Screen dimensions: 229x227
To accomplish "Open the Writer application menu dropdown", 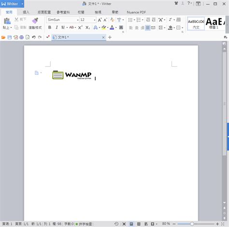I will pos(22,4).
